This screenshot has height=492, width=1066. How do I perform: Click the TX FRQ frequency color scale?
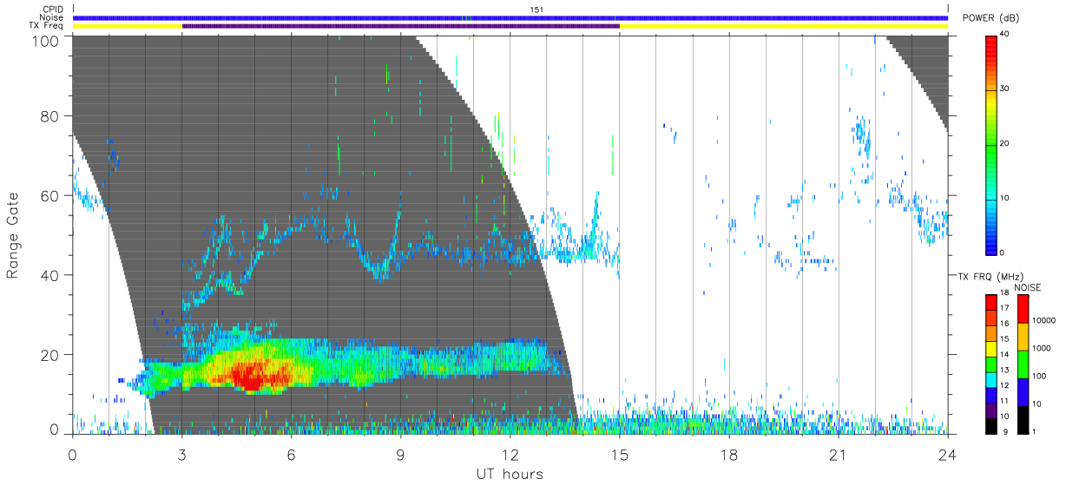[991, 364]
